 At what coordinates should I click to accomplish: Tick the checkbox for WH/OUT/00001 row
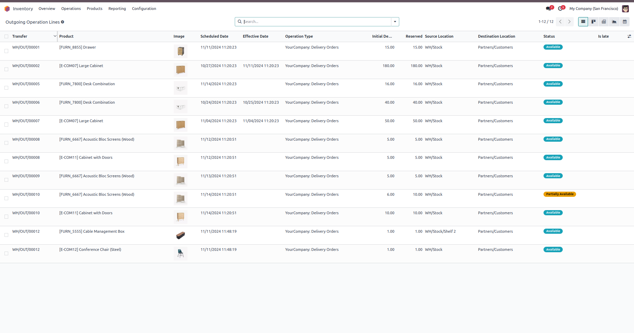(6, 51)
